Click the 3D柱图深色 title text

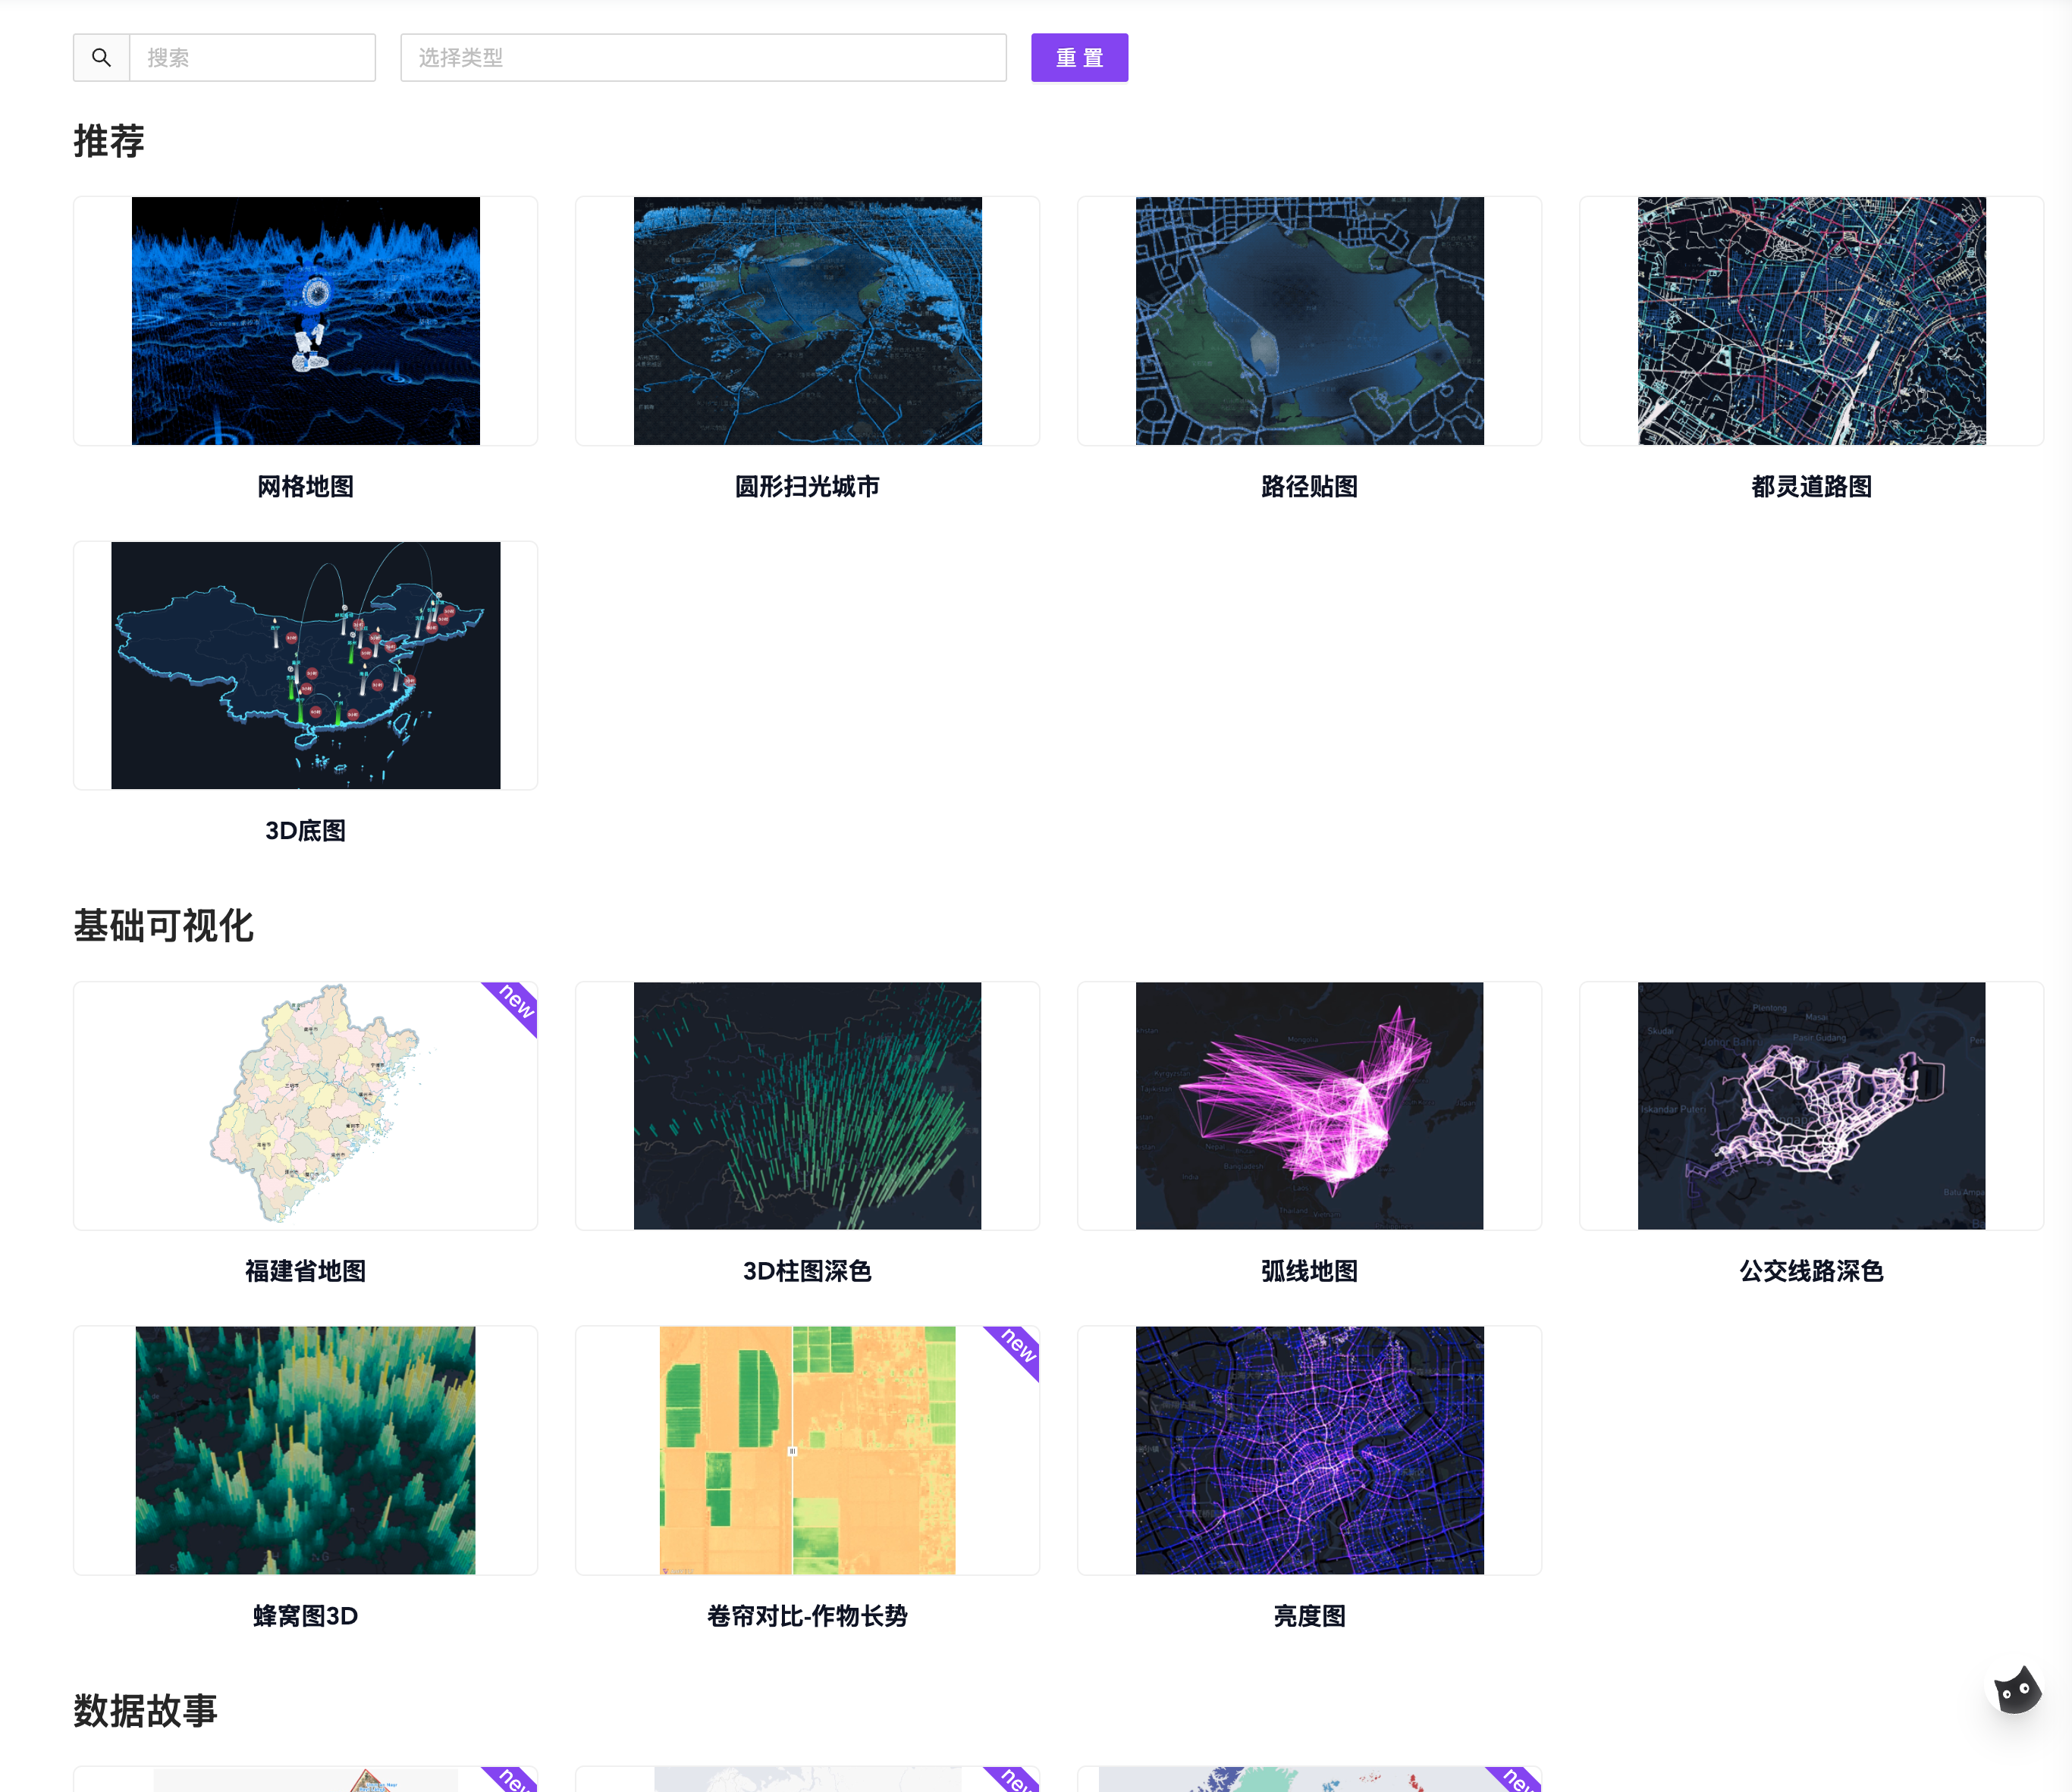click(808, 1271)
